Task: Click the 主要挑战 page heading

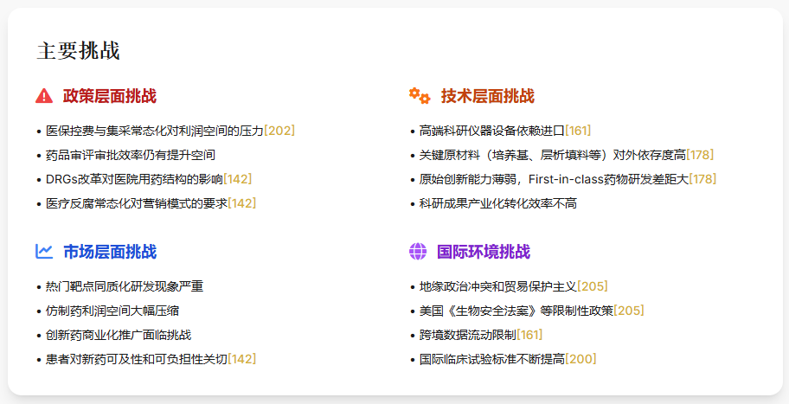Action: (78, 51)
